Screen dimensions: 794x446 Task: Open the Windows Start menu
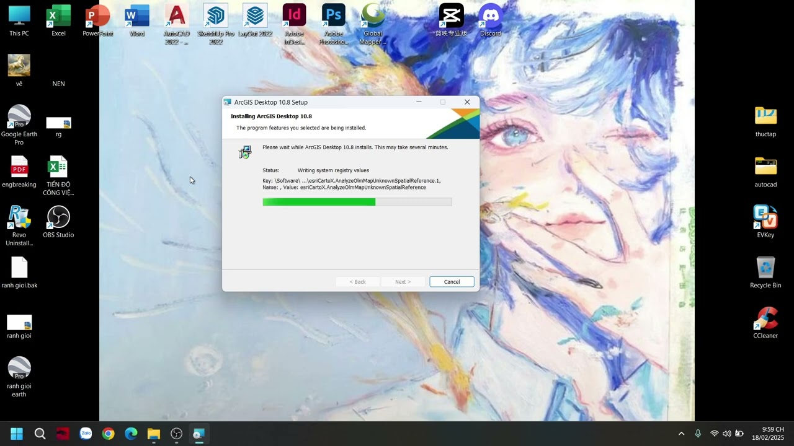coord(17,434)
